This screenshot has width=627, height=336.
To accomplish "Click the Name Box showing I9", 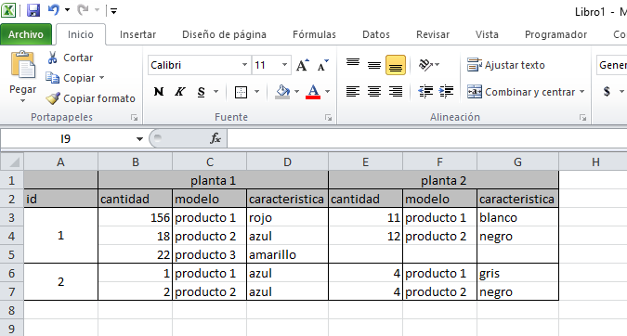I will click(66, 138).
